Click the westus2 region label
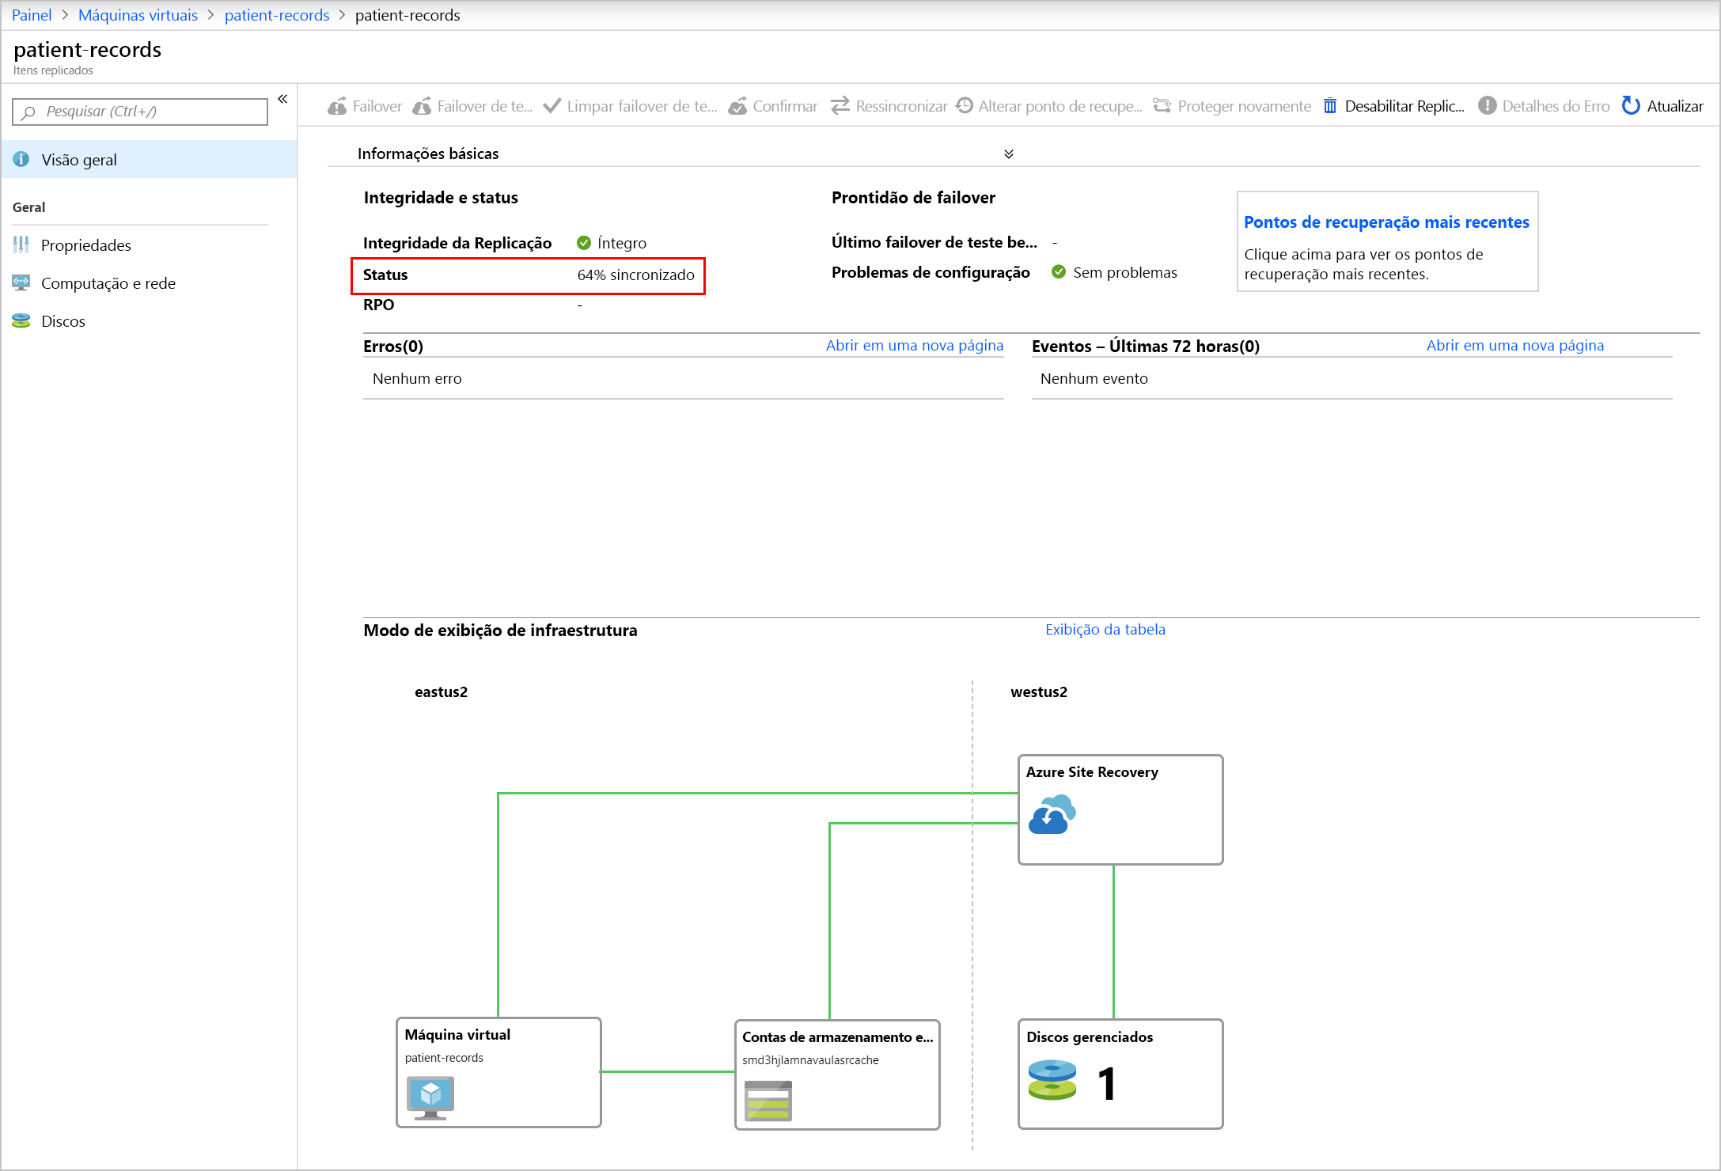Screen dimensions: 1721x1171 [x=1039, y=692]
